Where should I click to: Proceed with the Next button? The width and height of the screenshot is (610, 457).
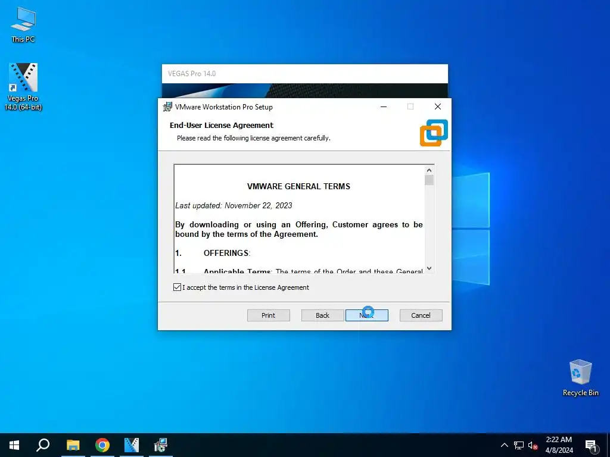(367, 315)
